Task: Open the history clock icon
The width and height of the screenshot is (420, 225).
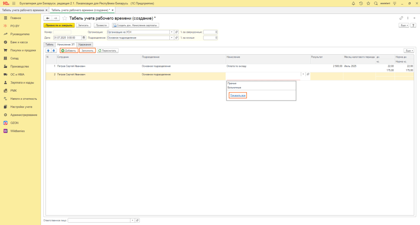Action: pyautogui.click(x=361, y=3)
